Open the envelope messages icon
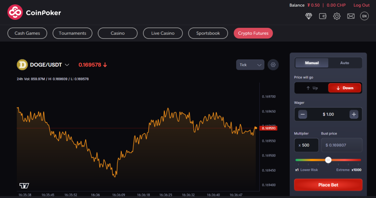Image resolution: width=376 pixels, height=198 pixels. pyautogui.click(x=351, y=16)
